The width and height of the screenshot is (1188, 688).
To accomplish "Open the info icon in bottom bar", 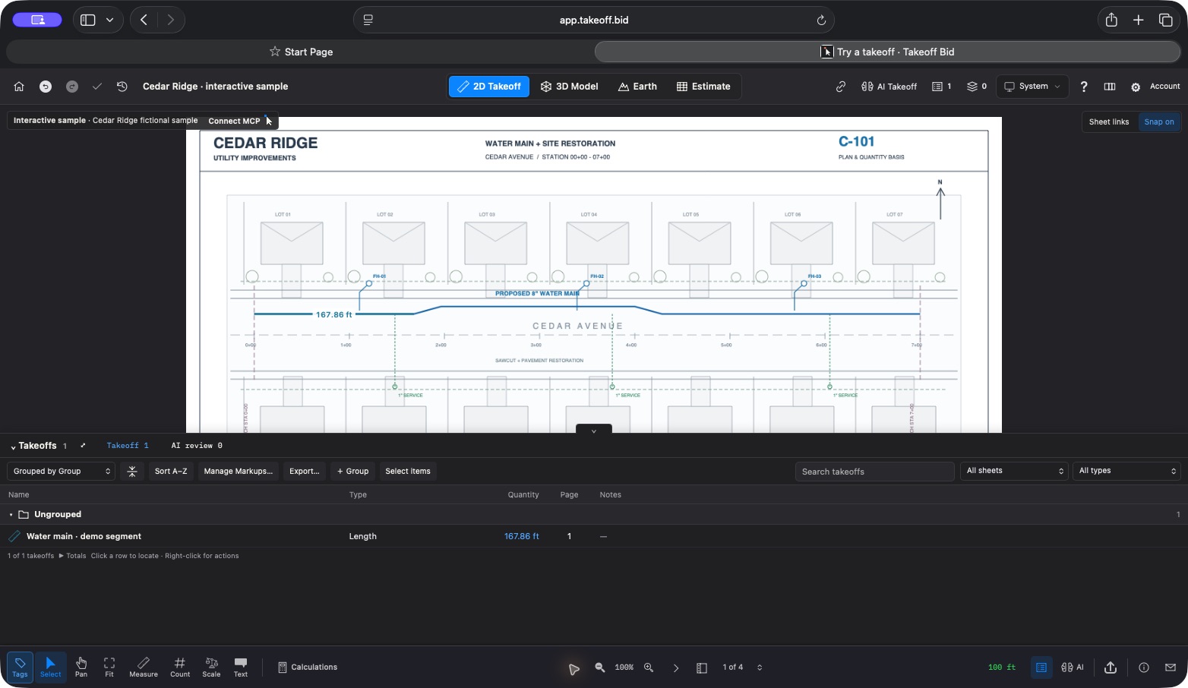I will pyautogui.click(x=1144, y=667).
